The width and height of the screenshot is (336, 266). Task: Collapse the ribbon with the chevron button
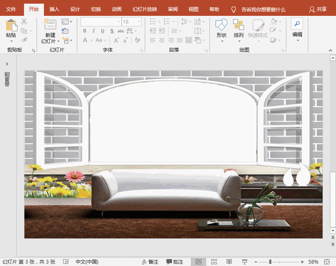(x=330, y=50)
